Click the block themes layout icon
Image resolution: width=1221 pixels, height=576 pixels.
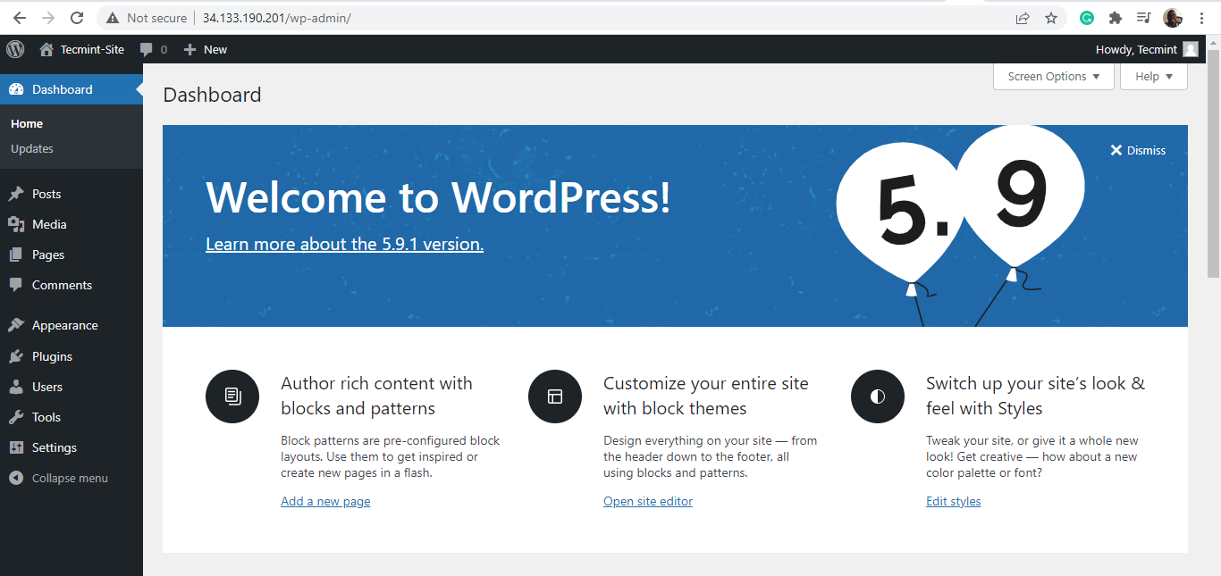click(x=555, y=397)
